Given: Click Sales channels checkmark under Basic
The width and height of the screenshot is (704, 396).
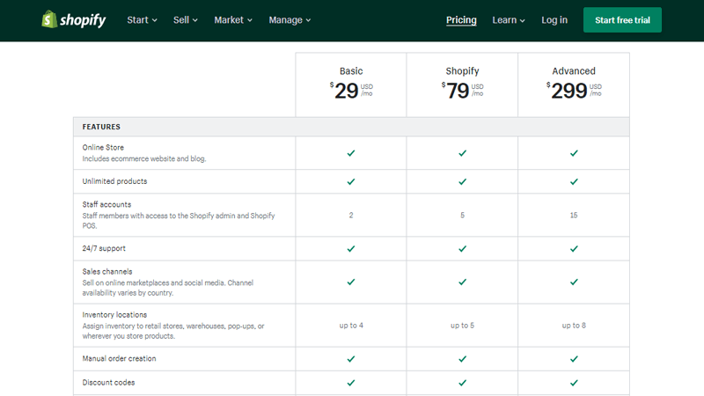Looking at the screenshot, I should [351, 282].
